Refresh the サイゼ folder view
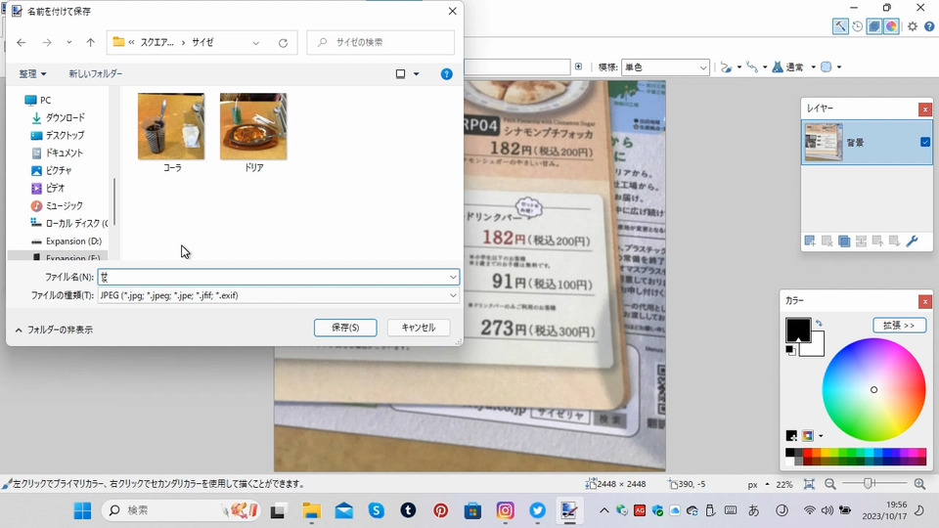This screenshot has height=528, width=939. (283, 43)
